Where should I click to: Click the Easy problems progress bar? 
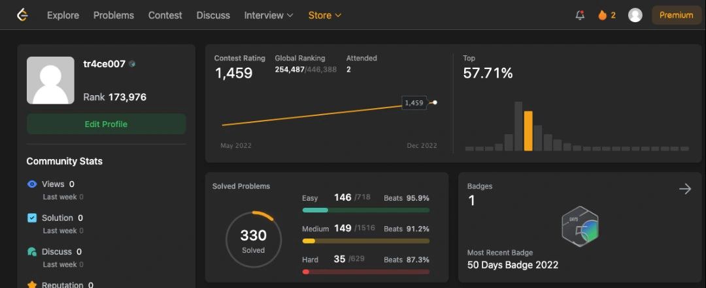coord(365,210)
